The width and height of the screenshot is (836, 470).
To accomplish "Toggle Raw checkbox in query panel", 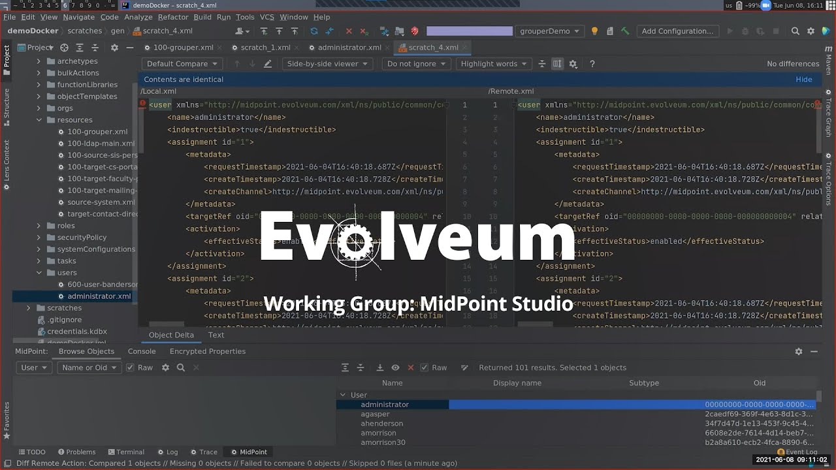I will click(131, 368).
